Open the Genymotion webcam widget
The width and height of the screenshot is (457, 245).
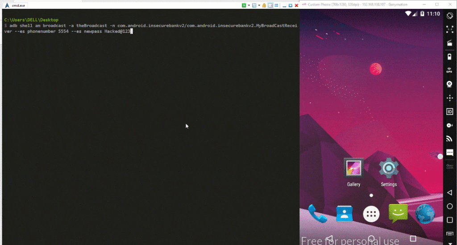click(449, 84)
